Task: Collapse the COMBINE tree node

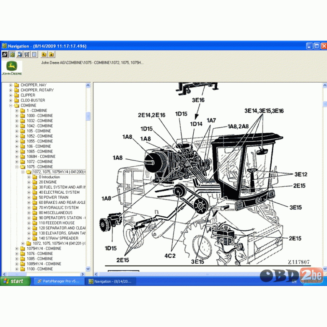Action: point(10,106)
